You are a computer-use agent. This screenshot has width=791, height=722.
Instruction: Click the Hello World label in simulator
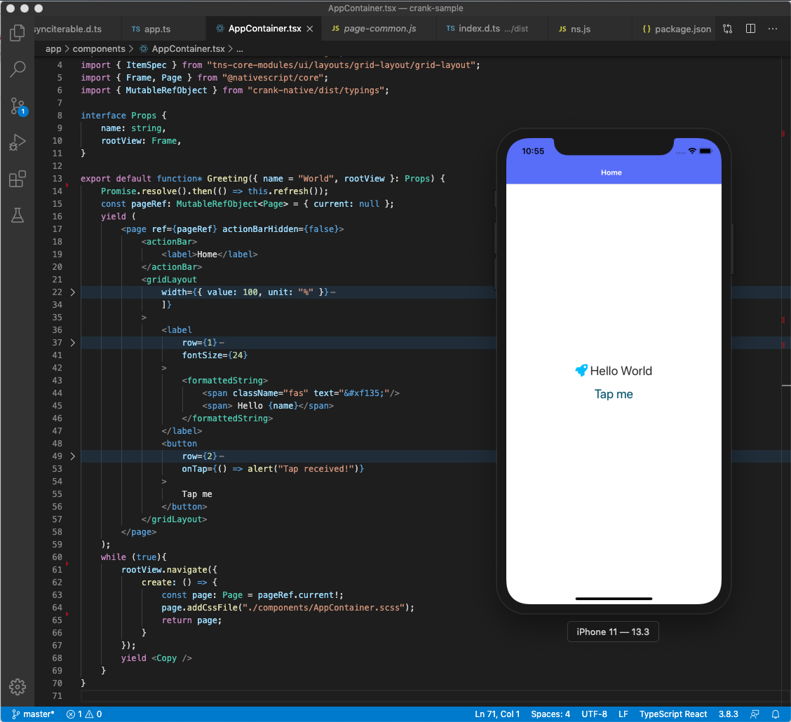point(621,371)
